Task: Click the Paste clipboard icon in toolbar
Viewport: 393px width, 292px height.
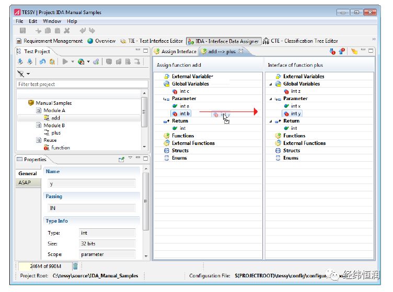Action: coord(57,31)
